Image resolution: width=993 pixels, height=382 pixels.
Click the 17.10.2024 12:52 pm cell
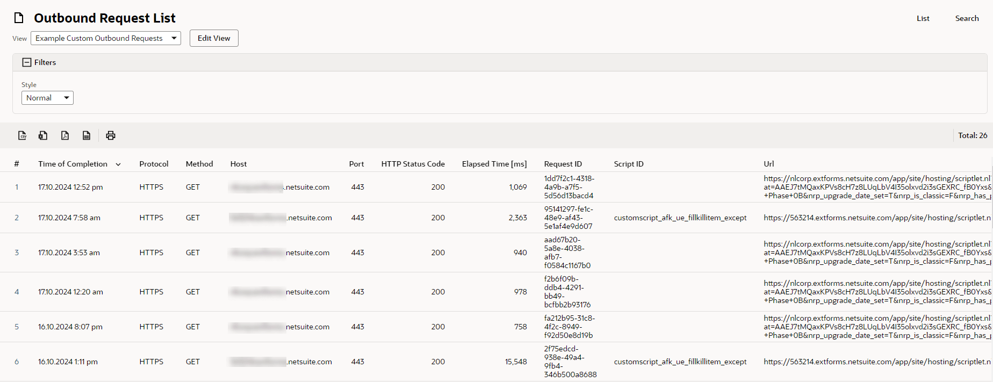70,187
